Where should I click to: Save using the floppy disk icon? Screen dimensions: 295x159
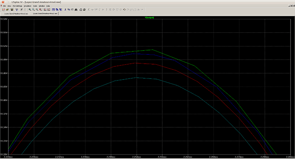tap(12, 9)
